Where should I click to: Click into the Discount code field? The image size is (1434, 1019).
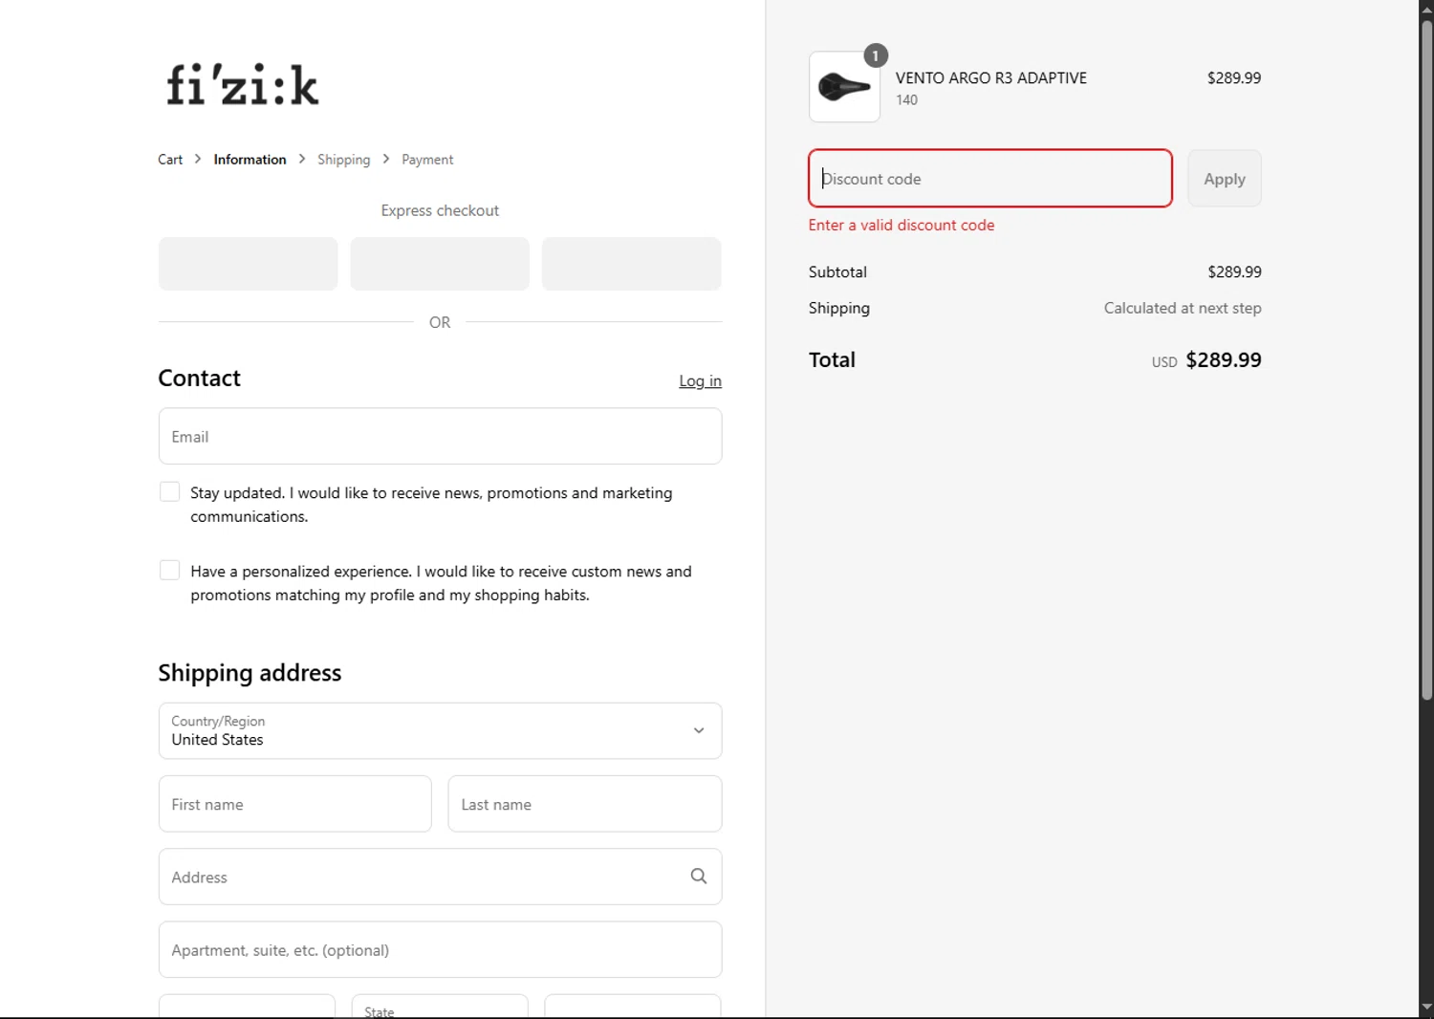(990, 178)
